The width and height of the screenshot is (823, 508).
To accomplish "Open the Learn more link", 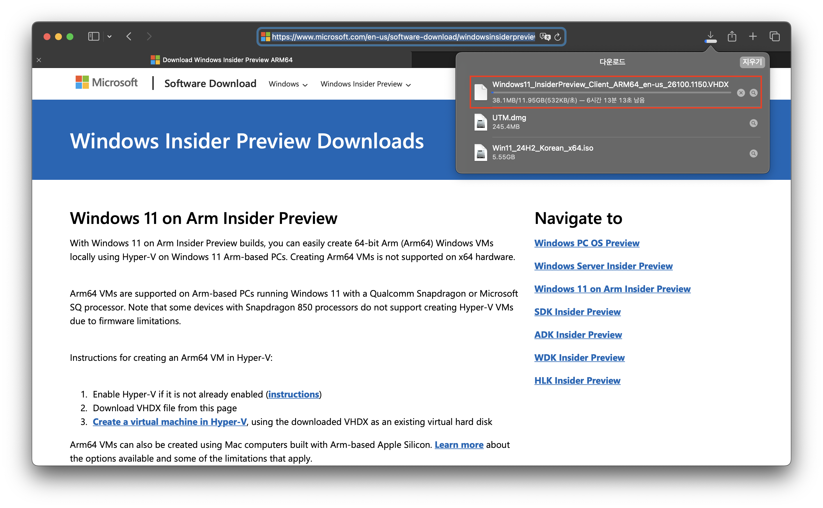I will (x=459, y=444).
